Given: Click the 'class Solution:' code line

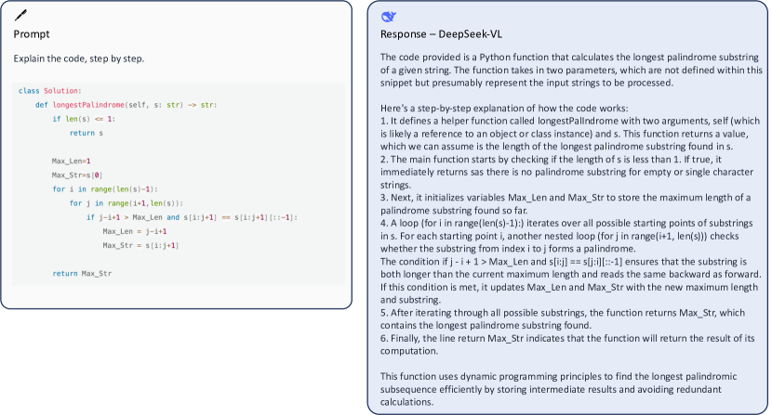Looking at the screenshot, I should 49,91.
